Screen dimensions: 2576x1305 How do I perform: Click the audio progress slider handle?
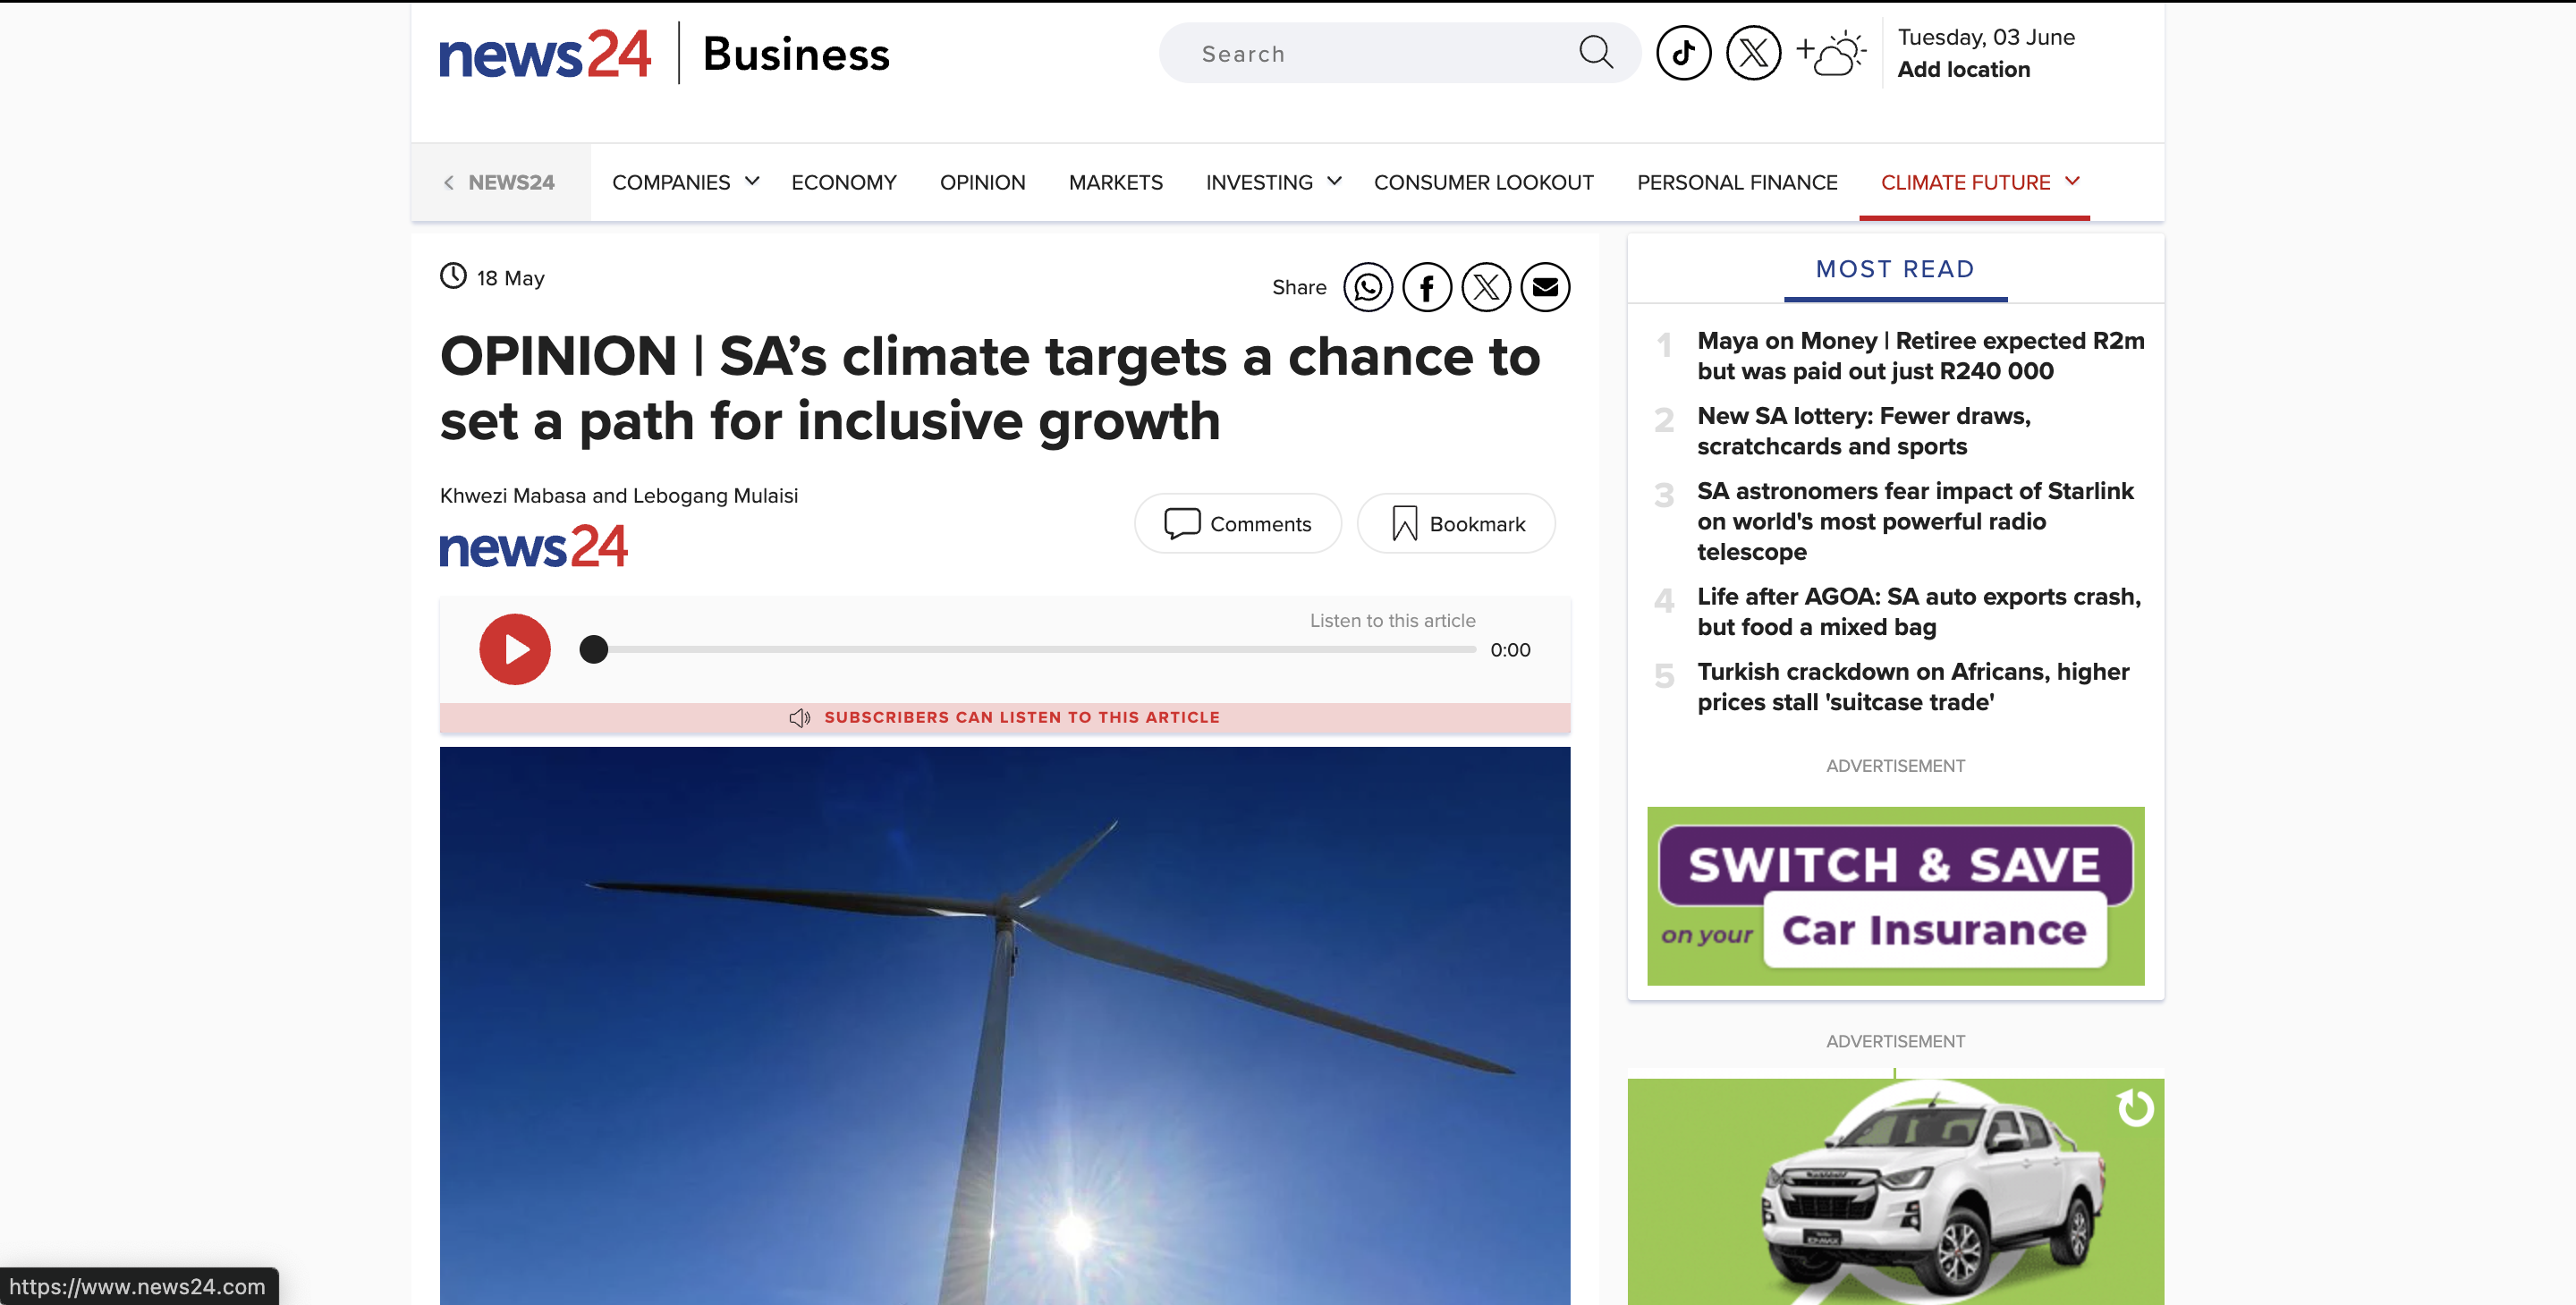594,649
